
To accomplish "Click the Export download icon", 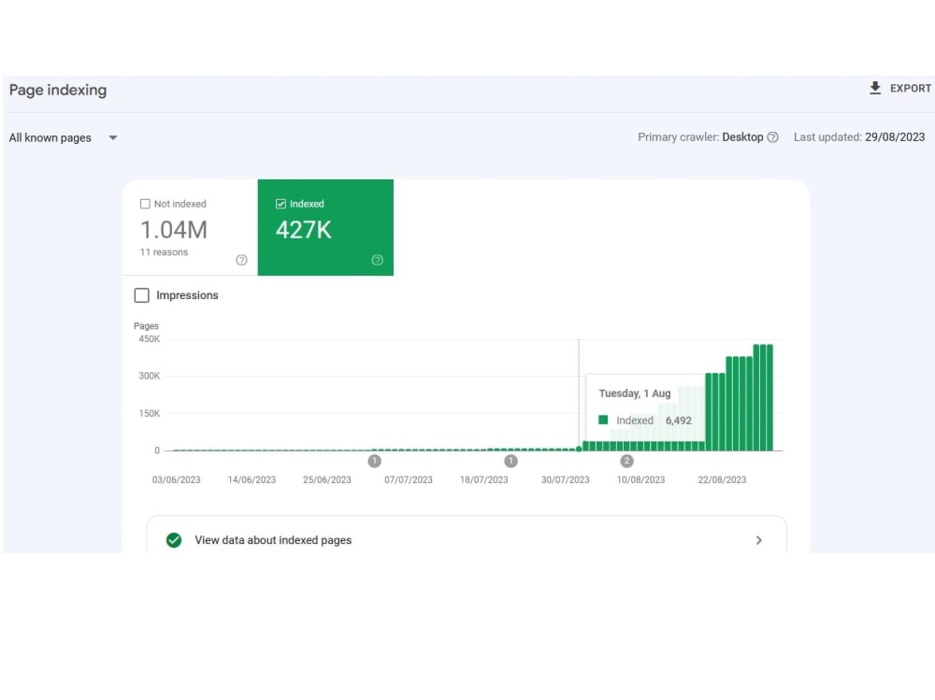I will point(875,88).
